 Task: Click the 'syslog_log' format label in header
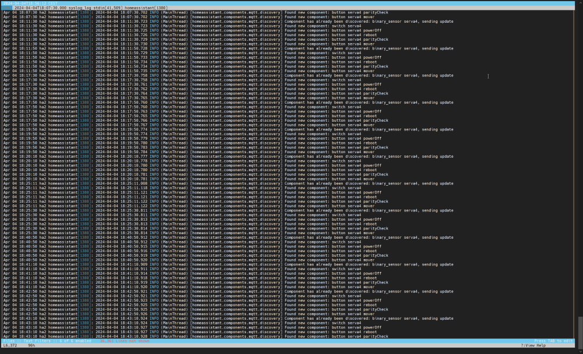click(x=79, y=8)
